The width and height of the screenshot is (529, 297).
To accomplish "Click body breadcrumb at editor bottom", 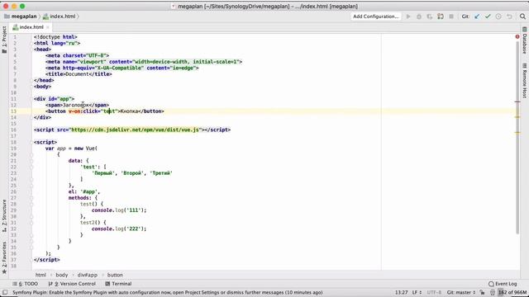I will click(x=62, y=275).
